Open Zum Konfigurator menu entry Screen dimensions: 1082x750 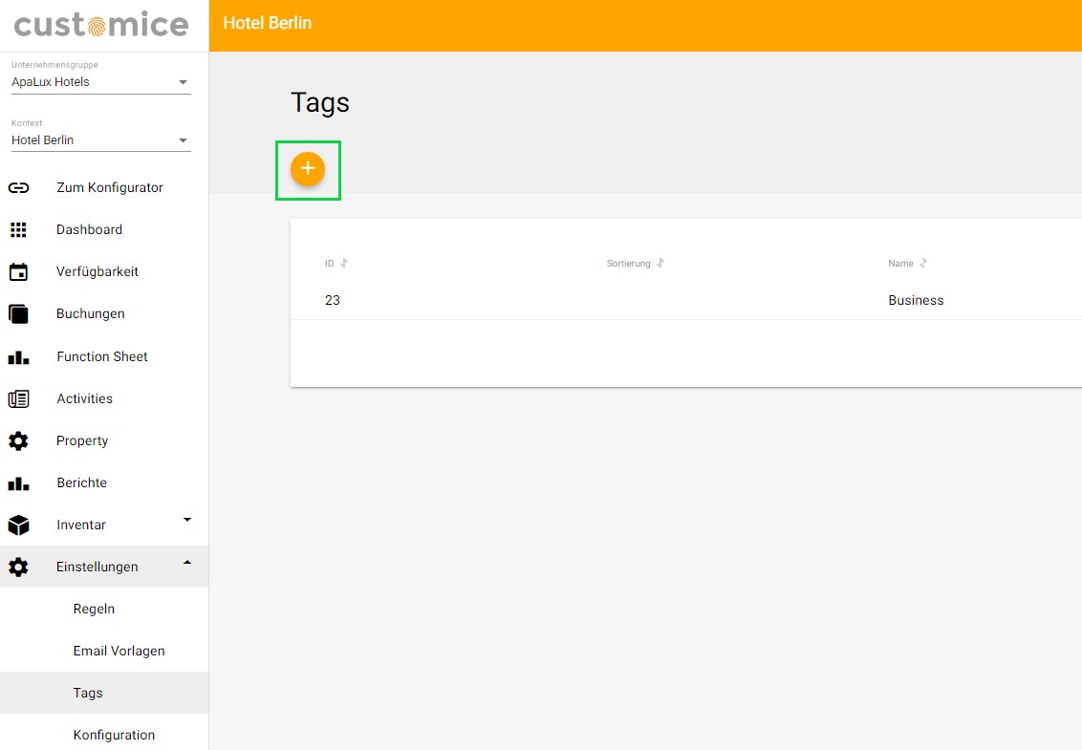[x=110, y=187]
